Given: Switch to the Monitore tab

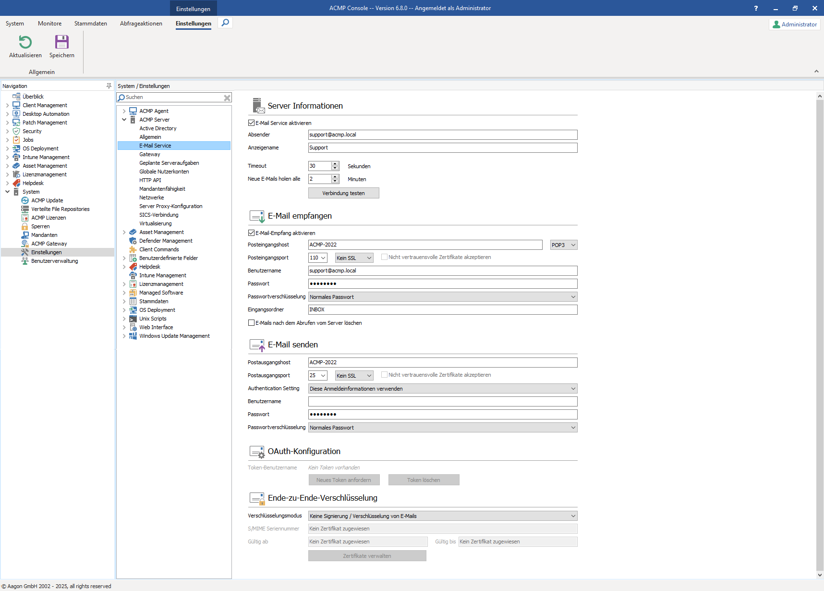Looking at the screenshot, I should tap(49, 23).
